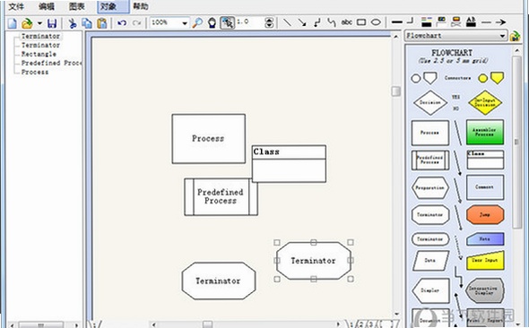Image resolution: width=529 pixels, height=328 pixels.
Task: Select Rectangle in the object tree
Action: tap(39, 54)
